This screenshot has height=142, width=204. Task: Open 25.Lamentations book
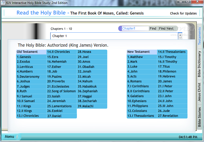[62, 106]
